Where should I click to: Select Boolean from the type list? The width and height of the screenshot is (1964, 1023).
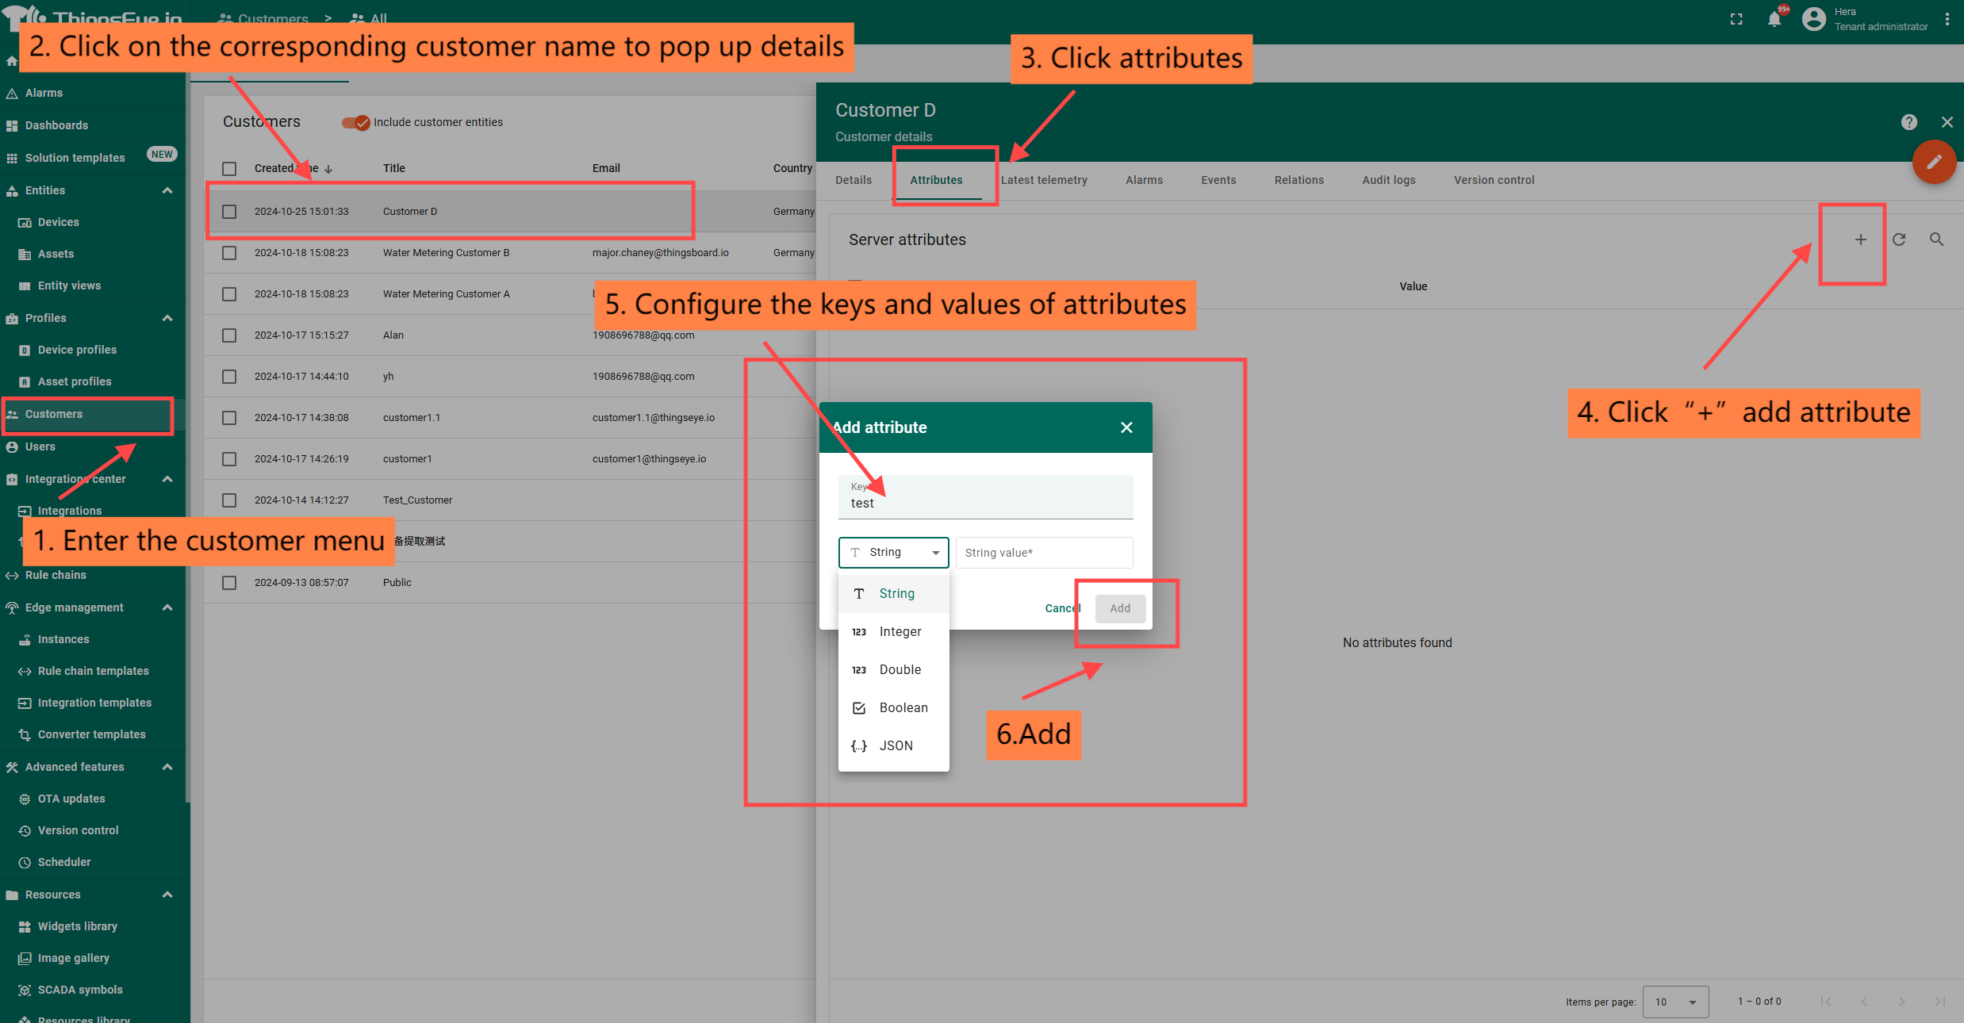pyautogui.click(x=903, y=707)
